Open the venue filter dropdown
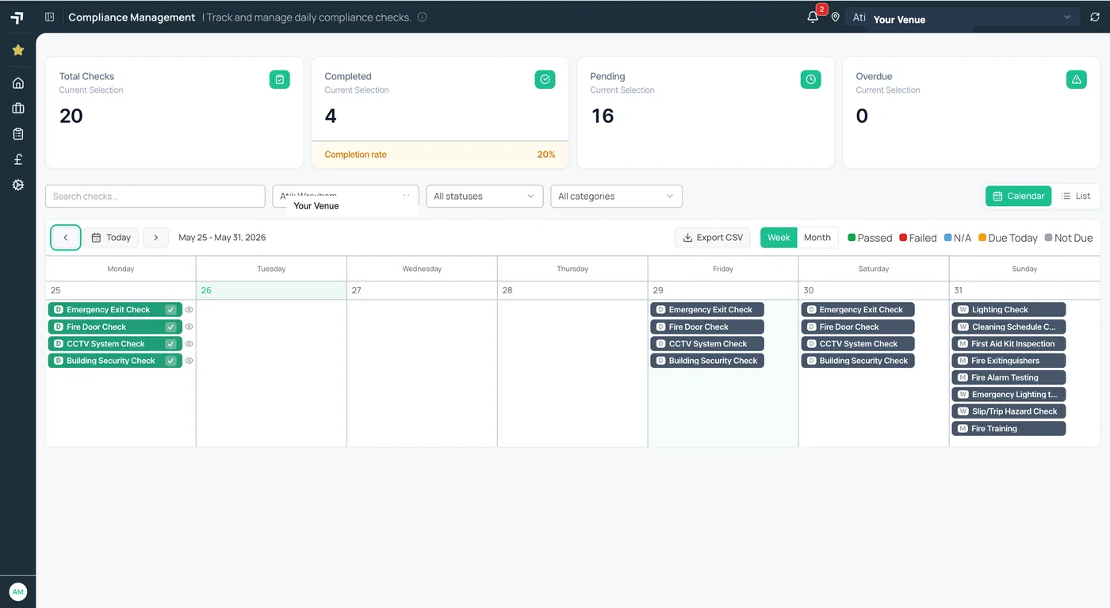This screenshot has height=608, width=1110. 346,196
